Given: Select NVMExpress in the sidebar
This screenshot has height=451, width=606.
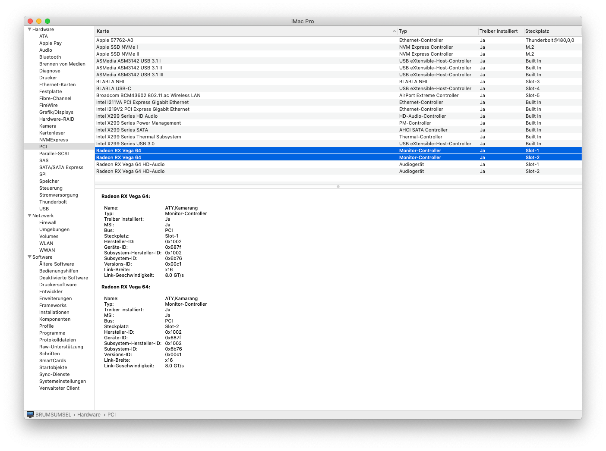Looking at the screenshot, I should point(54,140).
